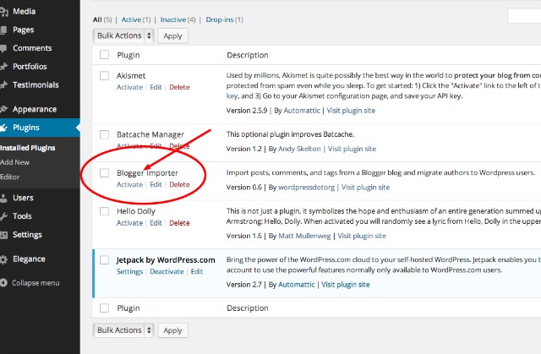
Task: Click the plugin search input field
Action: [x=524, y=16]
